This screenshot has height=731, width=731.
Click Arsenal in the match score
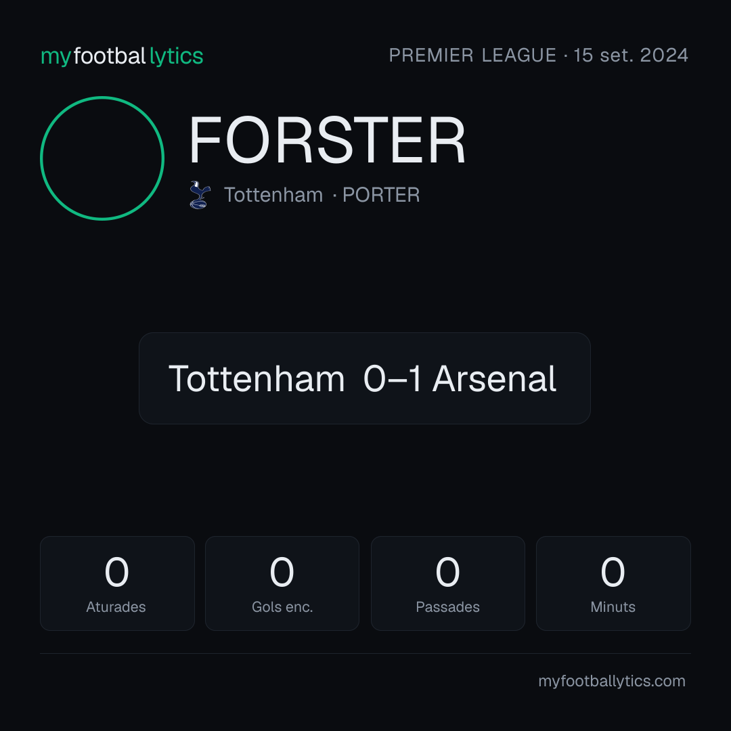[494, 378]
